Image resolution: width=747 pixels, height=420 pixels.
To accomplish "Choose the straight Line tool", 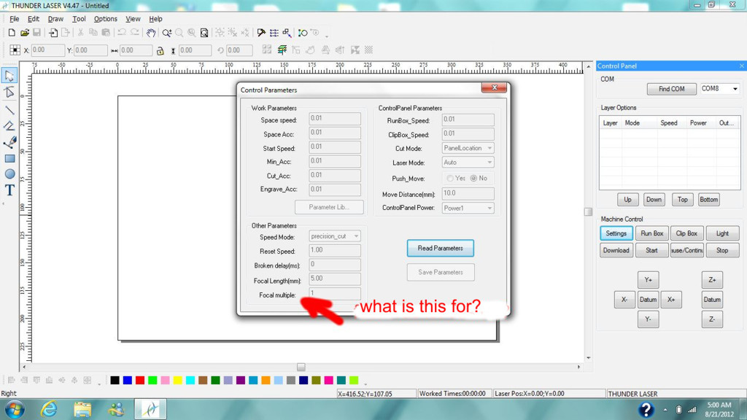I will point(9,110).
